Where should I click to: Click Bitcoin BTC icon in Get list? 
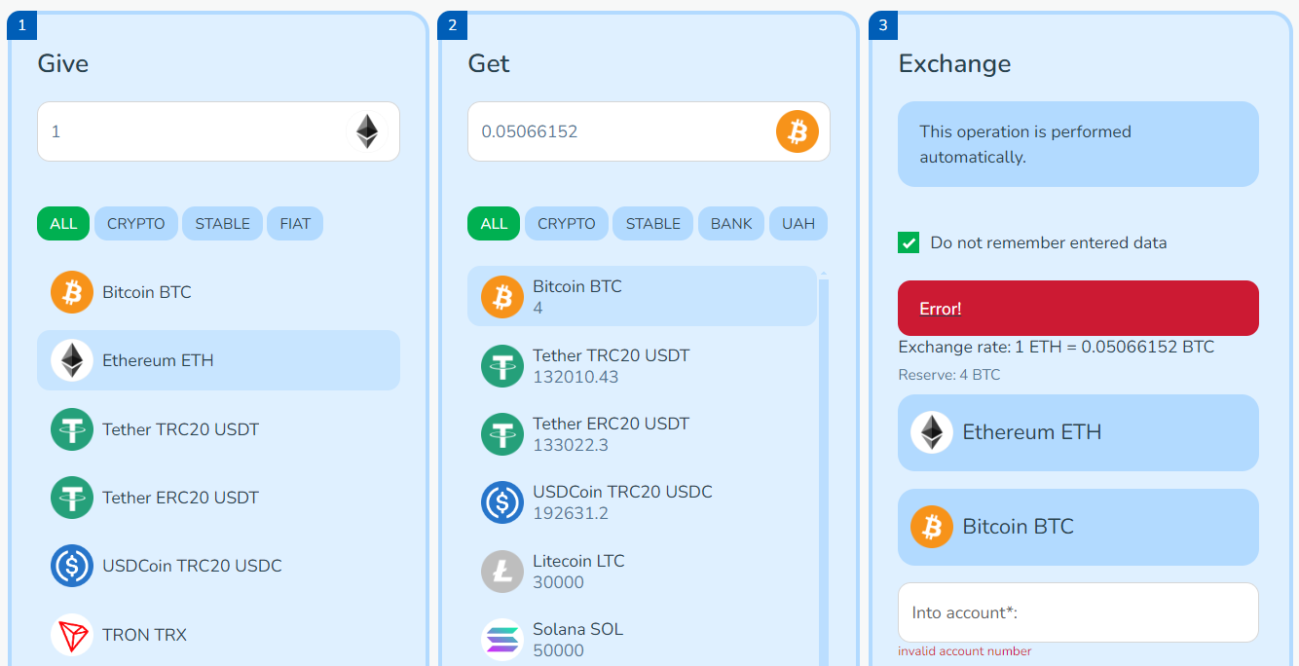(502, 297)
